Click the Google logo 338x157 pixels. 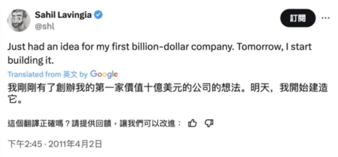click(x=104, y=74)
